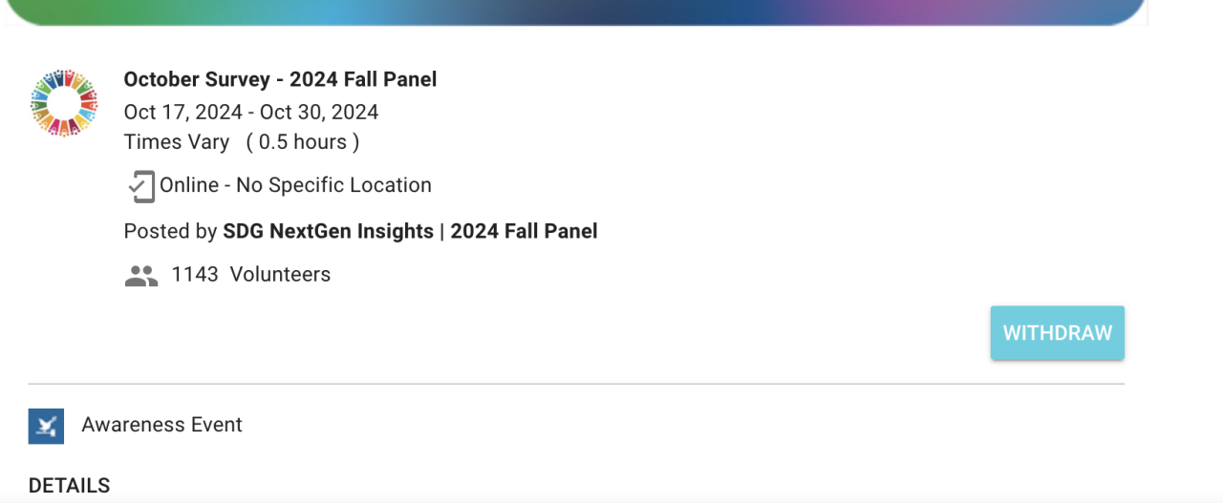
Task: Click the Oct 30, 2024 end date
Action: click(319, 113)
